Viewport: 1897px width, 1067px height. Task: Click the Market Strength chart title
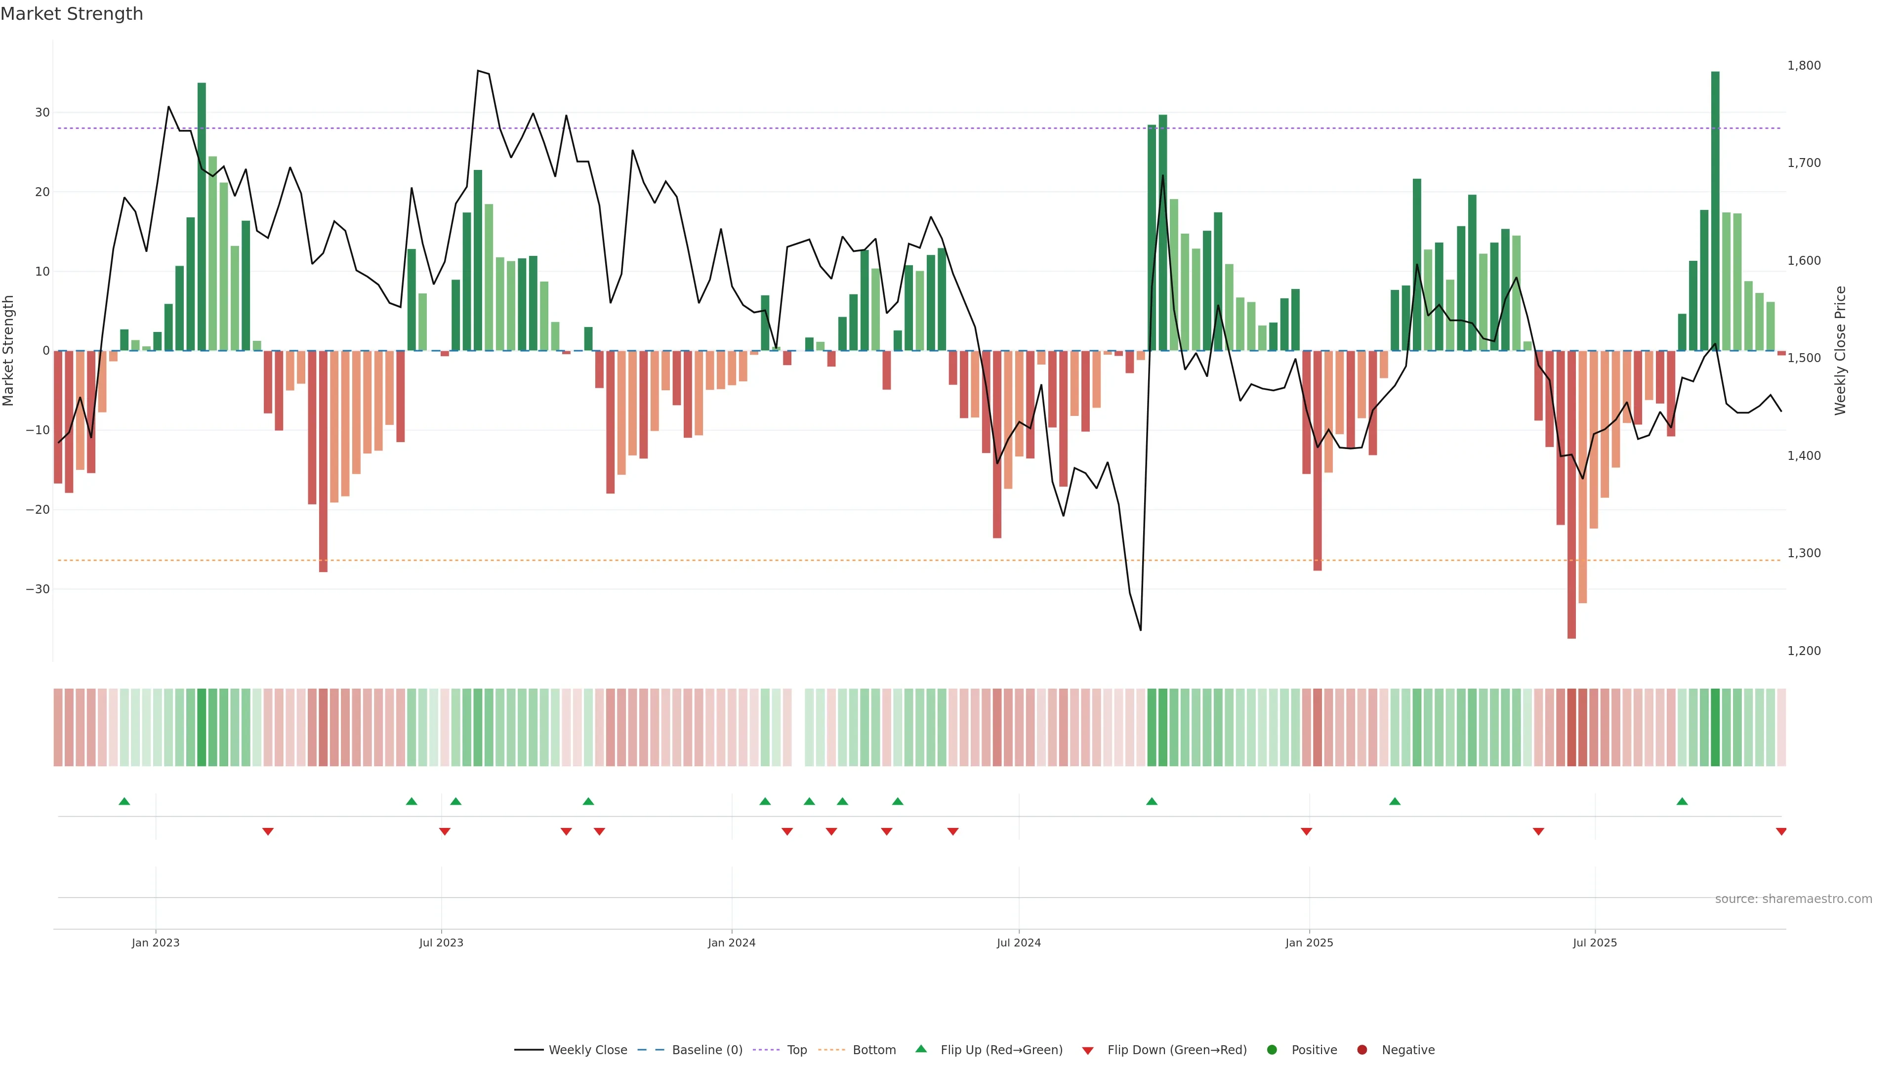coord(72,14)
